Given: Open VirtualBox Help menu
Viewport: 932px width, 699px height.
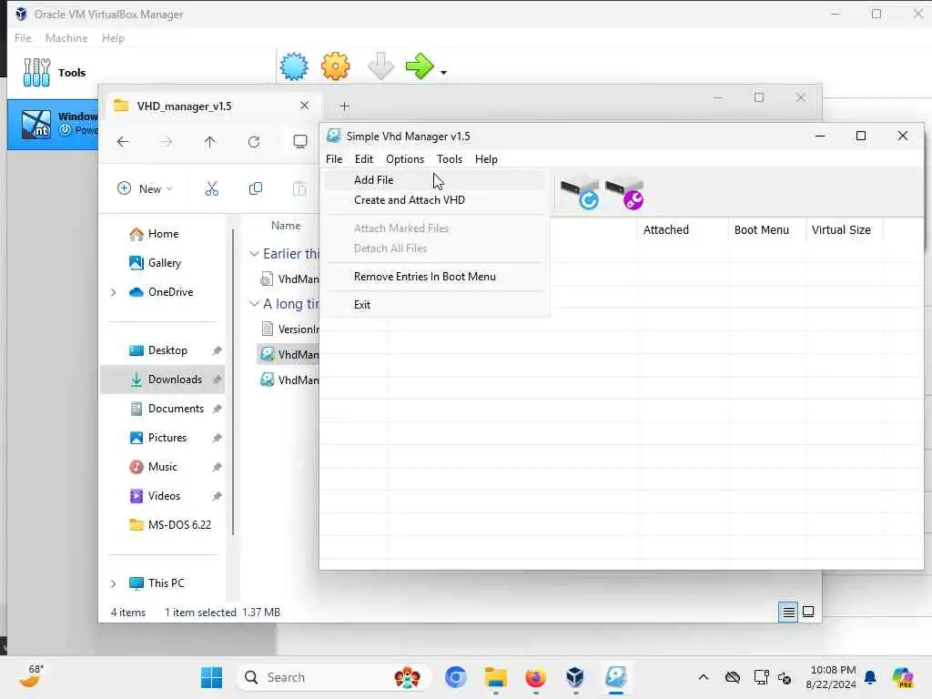Looking at the screenshot, I should click(113, 38).
